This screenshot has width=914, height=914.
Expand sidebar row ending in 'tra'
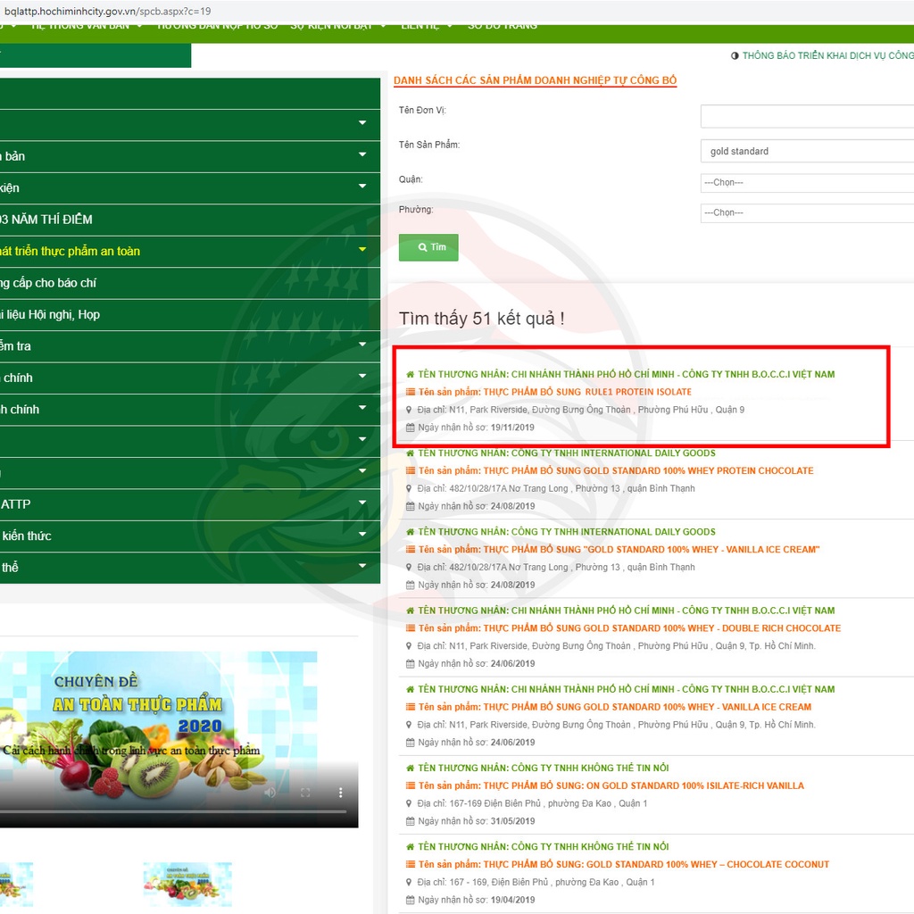point(362,344)
